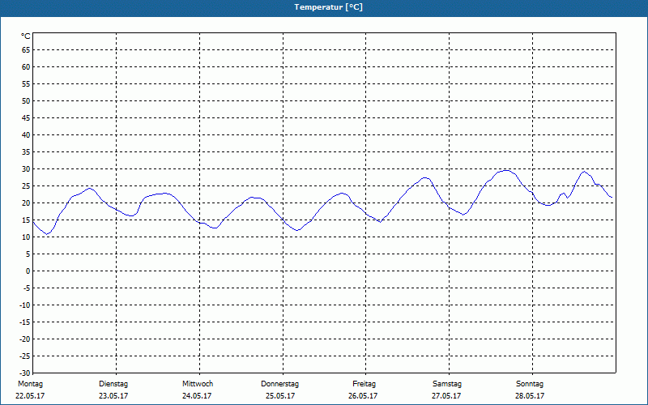Click the 27.05.17 date label
Image resolution: width=648 pixels, height=405 pixels.
[x=446, y=396]
